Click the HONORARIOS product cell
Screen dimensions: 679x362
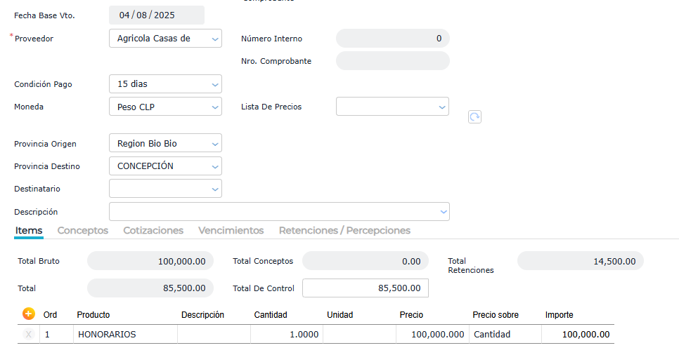click(125, 335)
